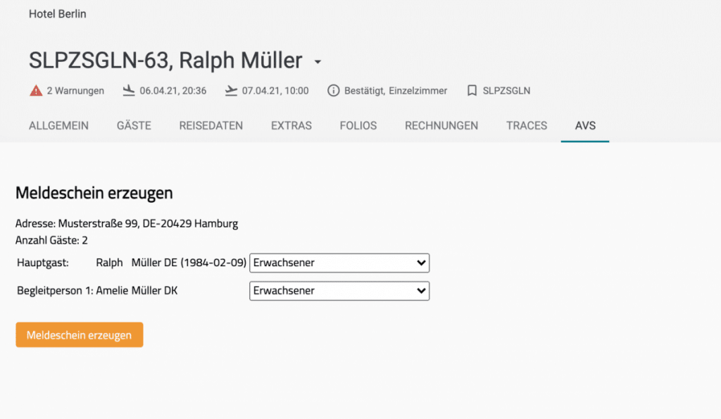The width and height of the screenshot is (721, 419).
Task: Click the Hauptgast: label
Action: 43,263
